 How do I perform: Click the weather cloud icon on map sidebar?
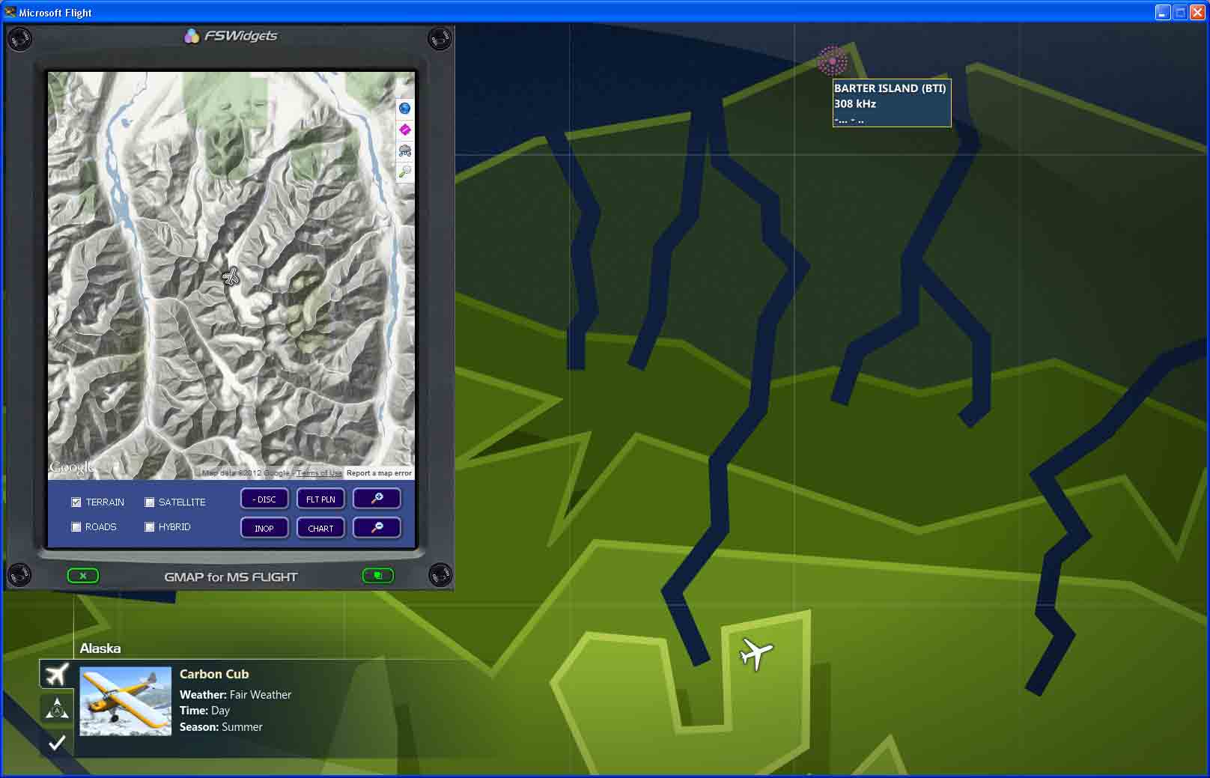404,151
